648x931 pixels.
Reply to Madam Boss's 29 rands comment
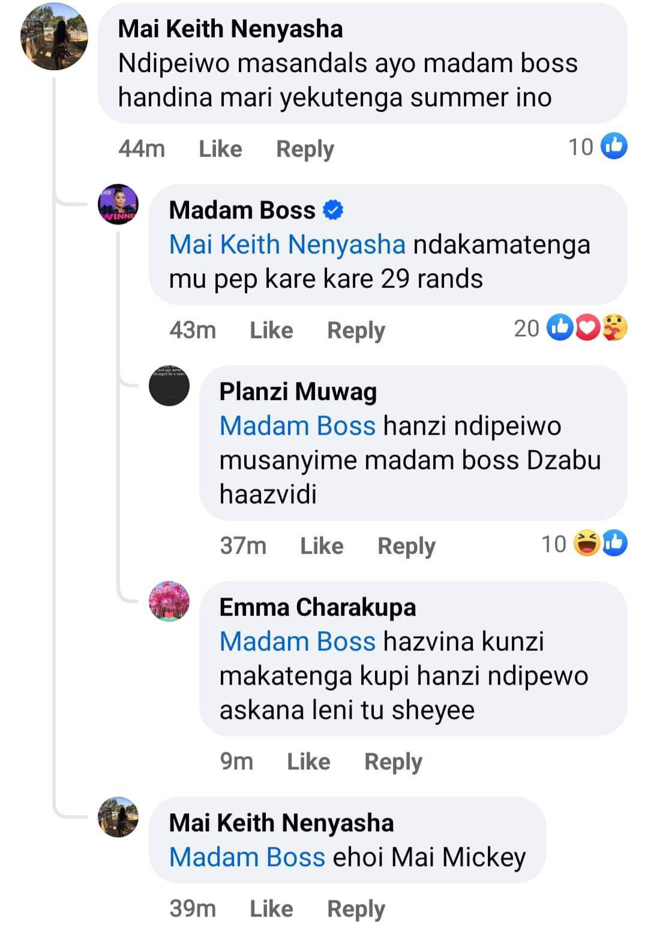[x=356, y=330]
